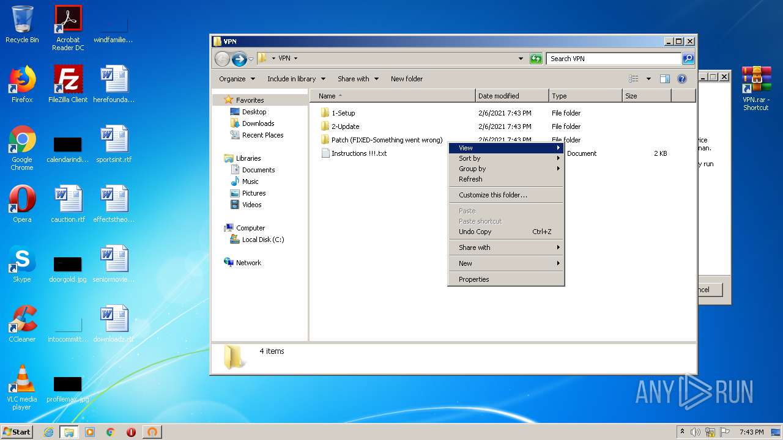The width and height of the screenshot is (783, 440).
Task: Open Firefox desktop shortcut
Action: [x=22, y=84]
